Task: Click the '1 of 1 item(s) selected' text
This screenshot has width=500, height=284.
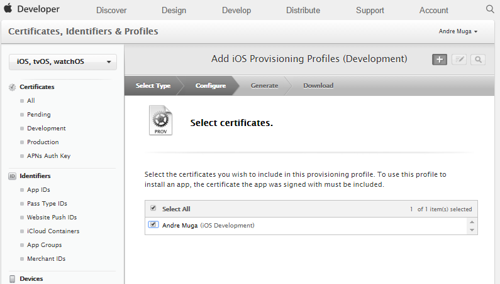Action: pyautogui.click(x=441, y=209)
